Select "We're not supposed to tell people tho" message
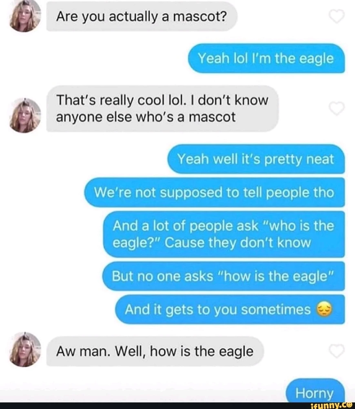Screen dimensions: 355x409 coord(215,193)
